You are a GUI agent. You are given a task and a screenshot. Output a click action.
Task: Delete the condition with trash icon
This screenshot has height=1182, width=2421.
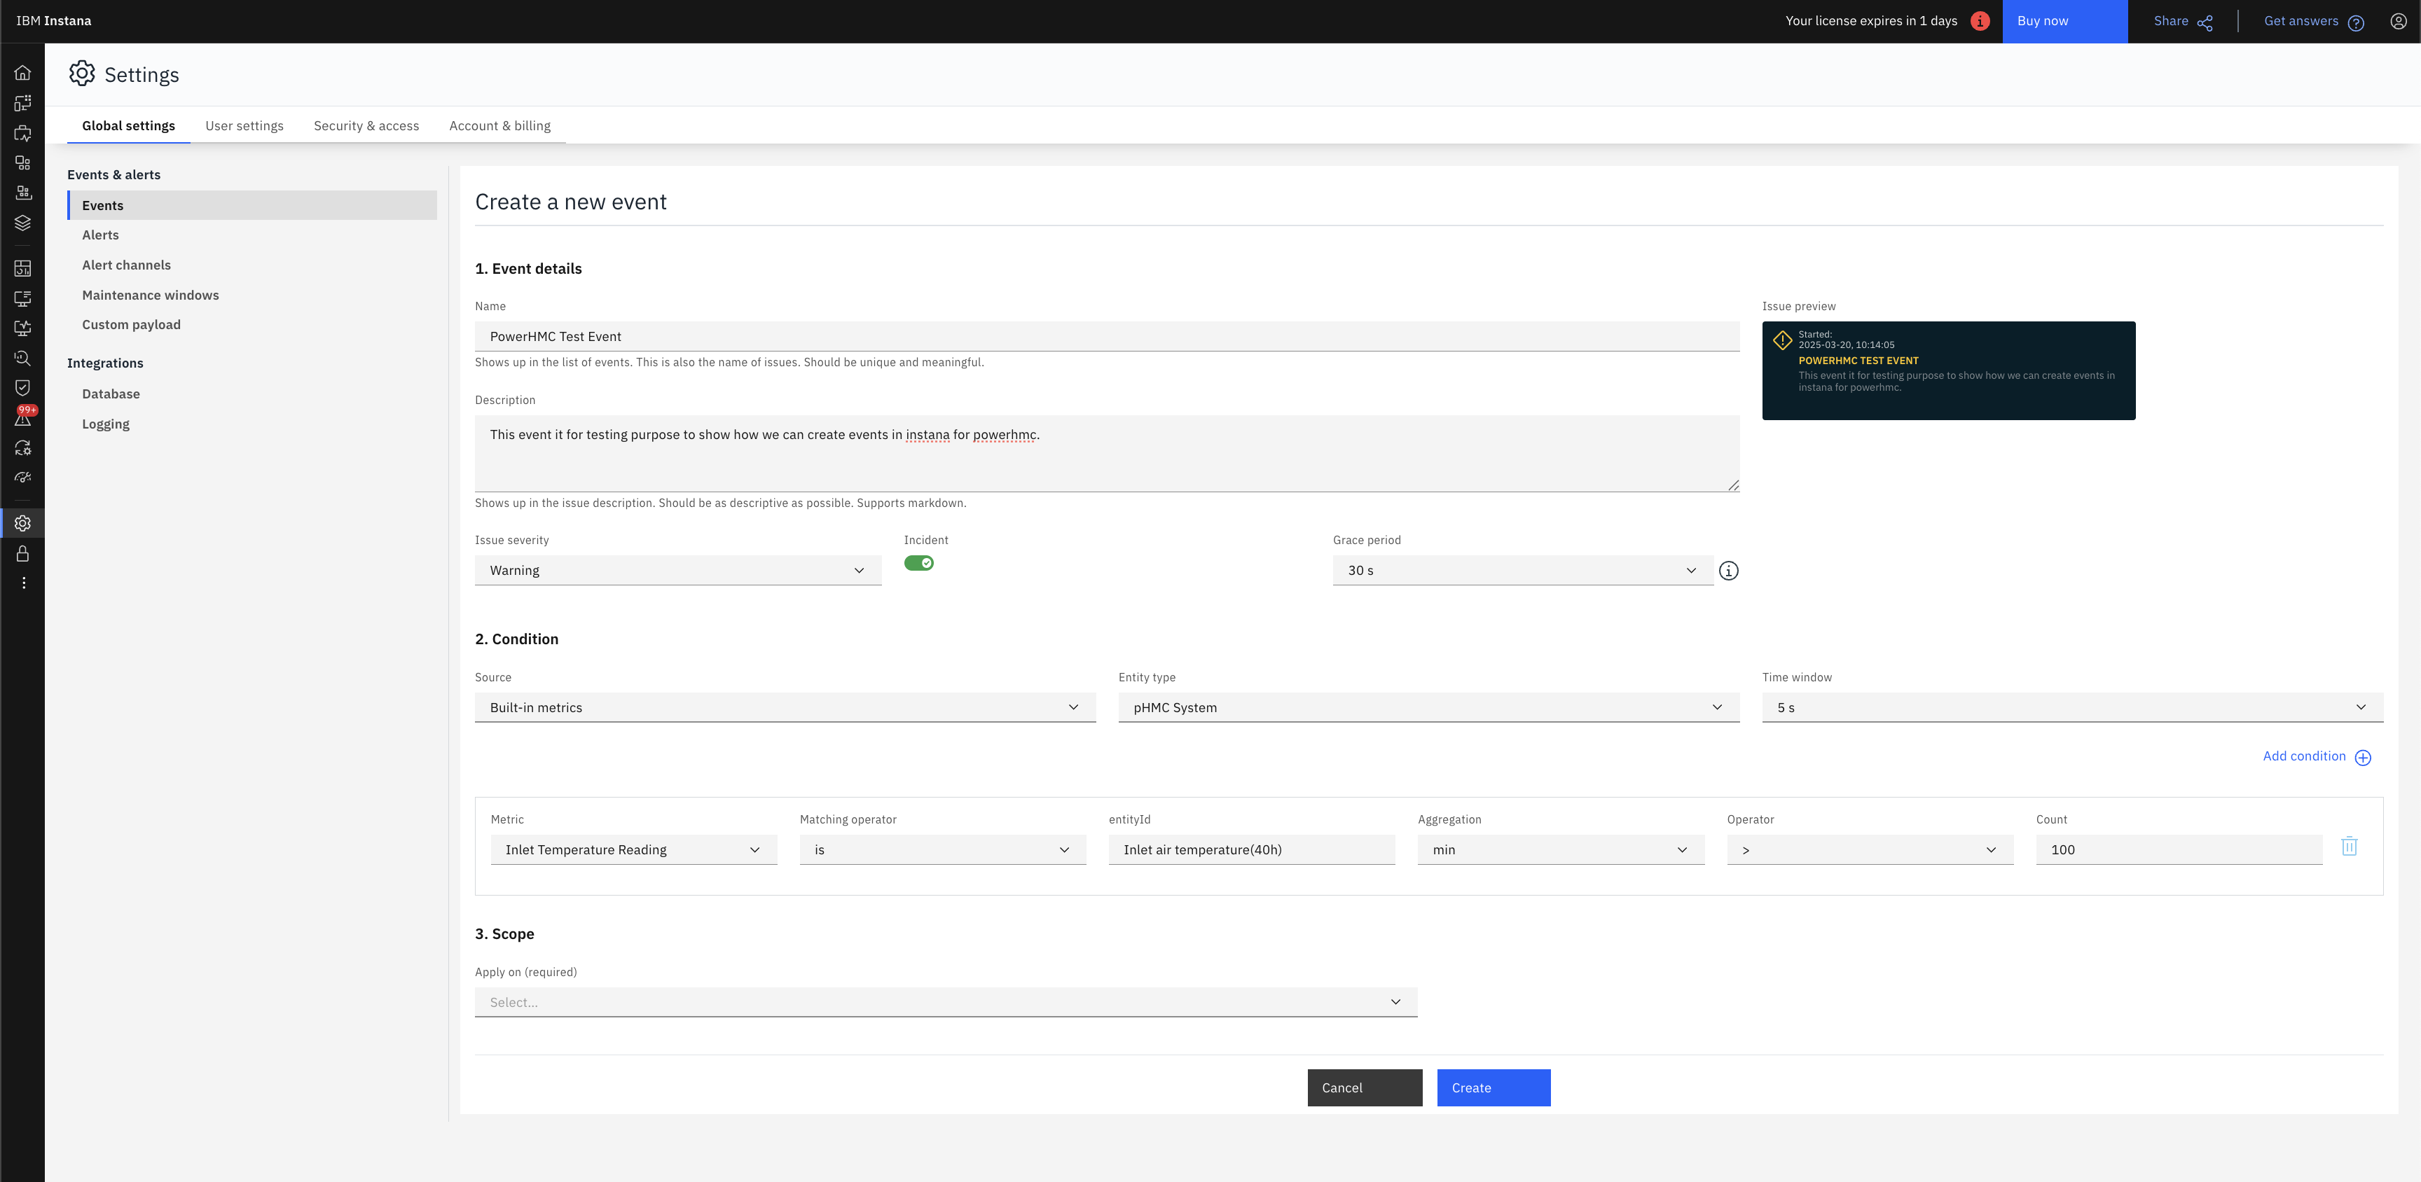2349,847
